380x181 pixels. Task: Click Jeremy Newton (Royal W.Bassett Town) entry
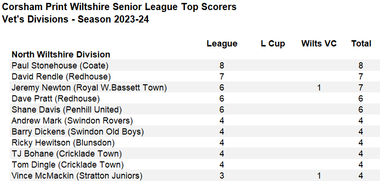coord(89,88)
